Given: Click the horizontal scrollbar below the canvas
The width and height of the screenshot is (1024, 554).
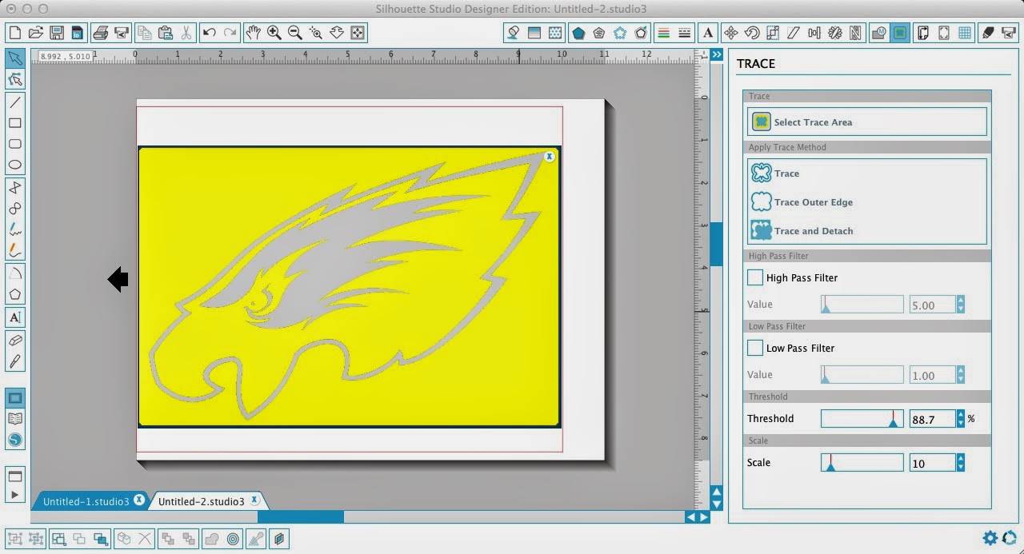Looking at the screenshot, I should click(x=300, y=517).
